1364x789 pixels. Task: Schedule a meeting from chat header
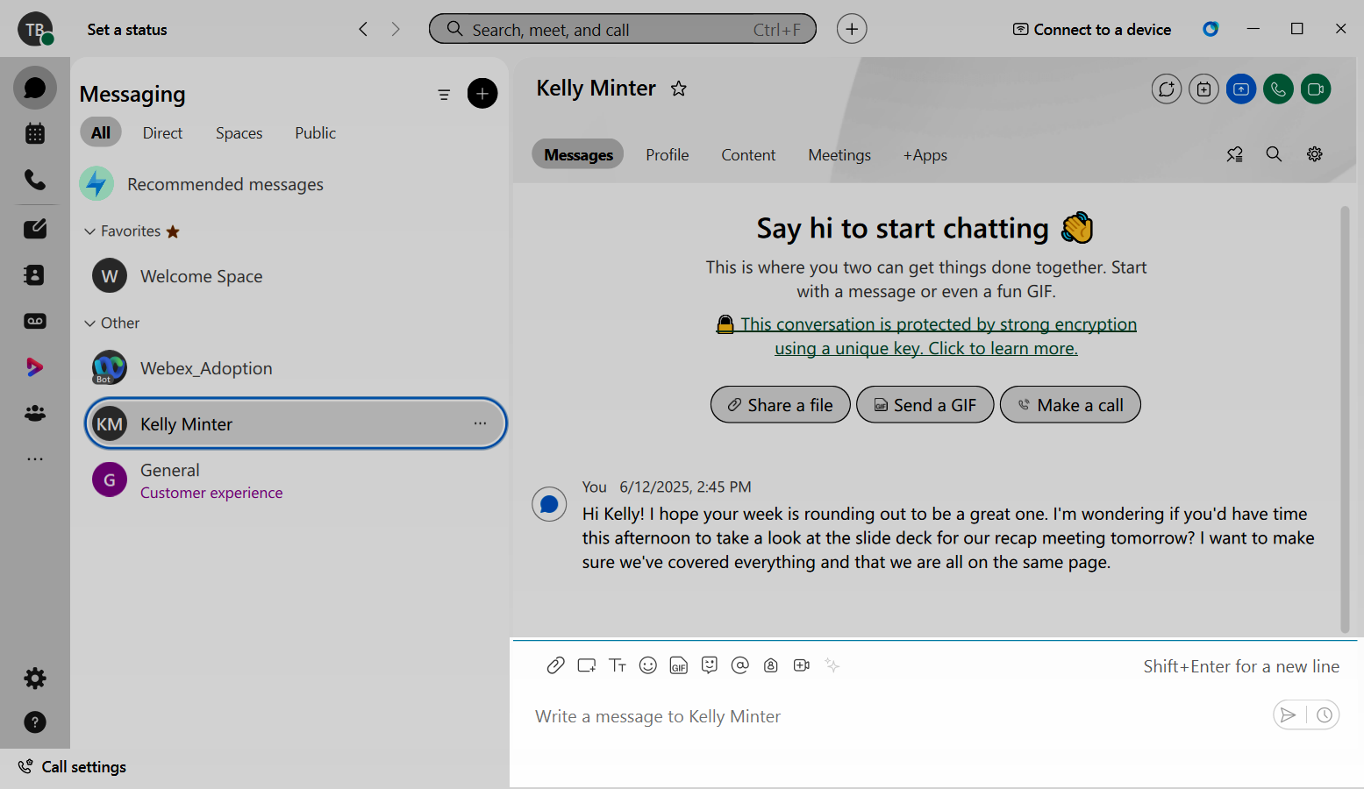[x=1203, y=89]
